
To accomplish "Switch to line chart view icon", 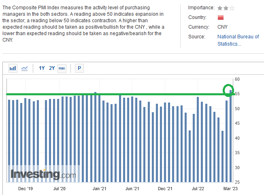I will 24,69.
